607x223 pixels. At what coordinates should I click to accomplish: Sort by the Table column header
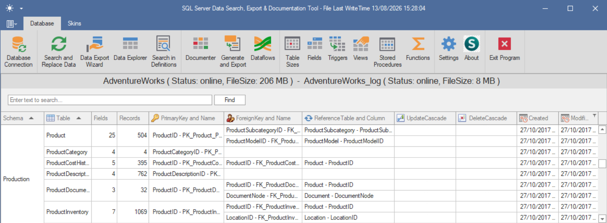[x=68, y=118]
